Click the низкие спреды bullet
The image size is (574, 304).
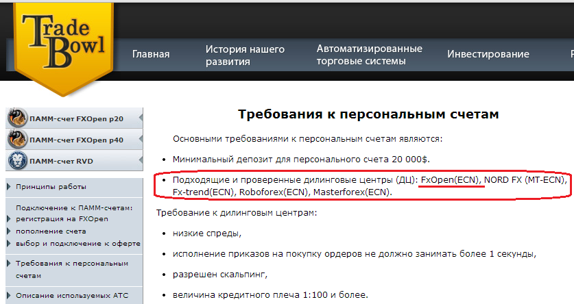[207, 233]
